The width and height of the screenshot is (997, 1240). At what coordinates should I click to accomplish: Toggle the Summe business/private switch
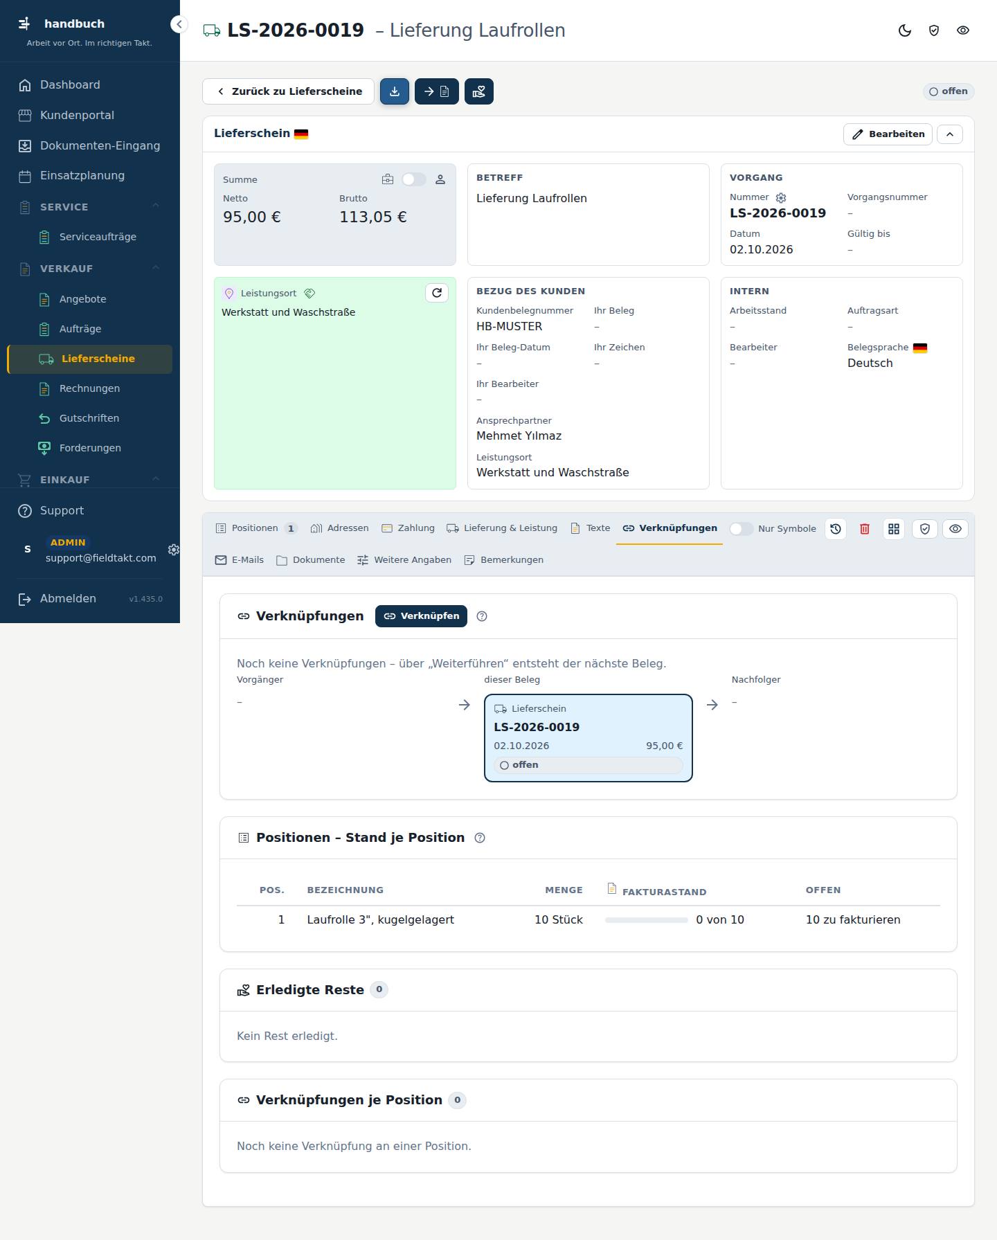[x=414, y=179]
